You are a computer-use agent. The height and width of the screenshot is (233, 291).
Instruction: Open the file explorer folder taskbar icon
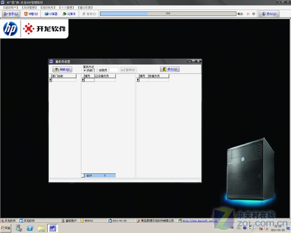[x=42, y=228]
